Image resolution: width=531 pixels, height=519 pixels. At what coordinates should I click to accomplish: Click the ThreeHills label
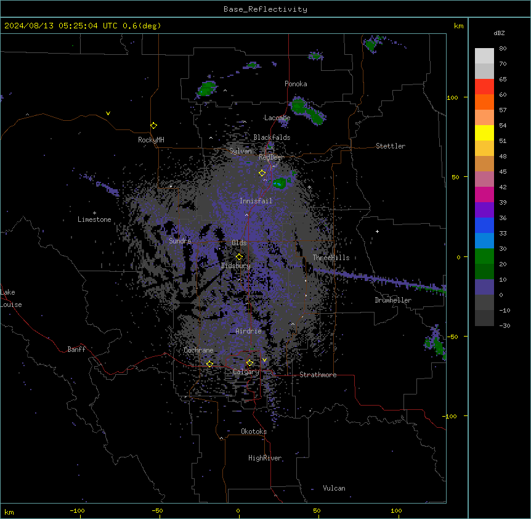pyautogui.click(x=331, y=258)
